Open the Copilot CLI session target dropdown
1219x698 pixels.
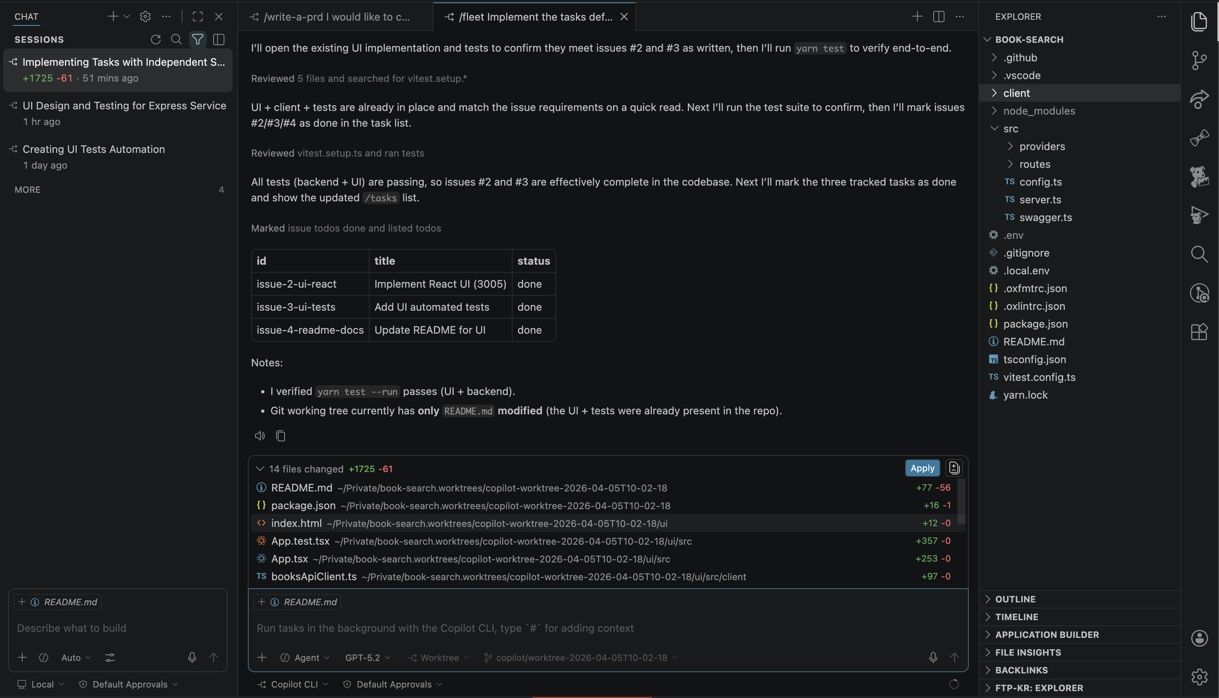(293, 685)
